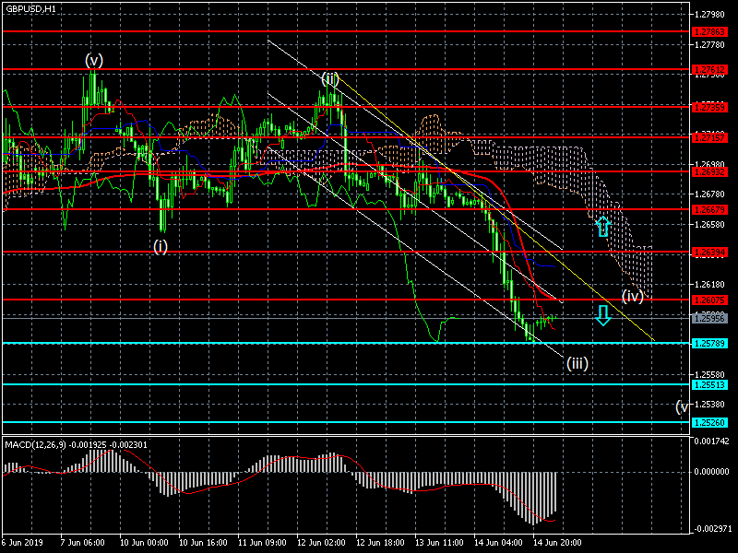738x553 pixels.
Task: Click the current price tag 1.25956
Action: [709, 318]
